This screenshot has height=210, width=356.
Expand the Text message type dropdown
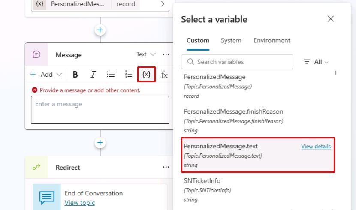pyautogui.click(x=147, y=54)
